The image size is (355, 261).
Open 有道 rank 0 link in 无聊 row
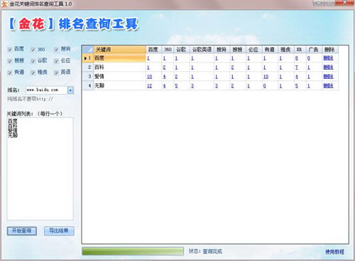[265, 86]
